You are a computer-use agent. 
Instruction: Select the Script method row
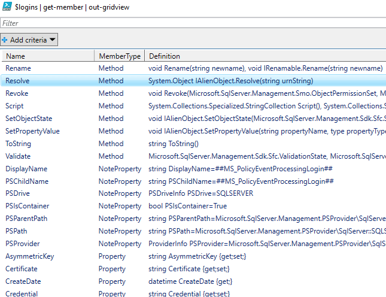click(193, 106)
